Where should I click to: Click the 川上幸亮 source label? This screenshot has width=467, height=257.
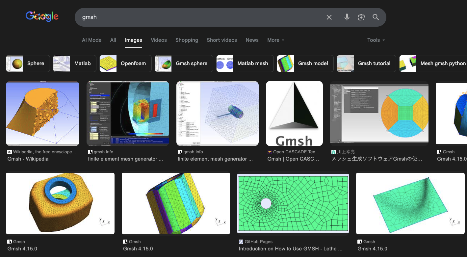[x=346, y=152]
